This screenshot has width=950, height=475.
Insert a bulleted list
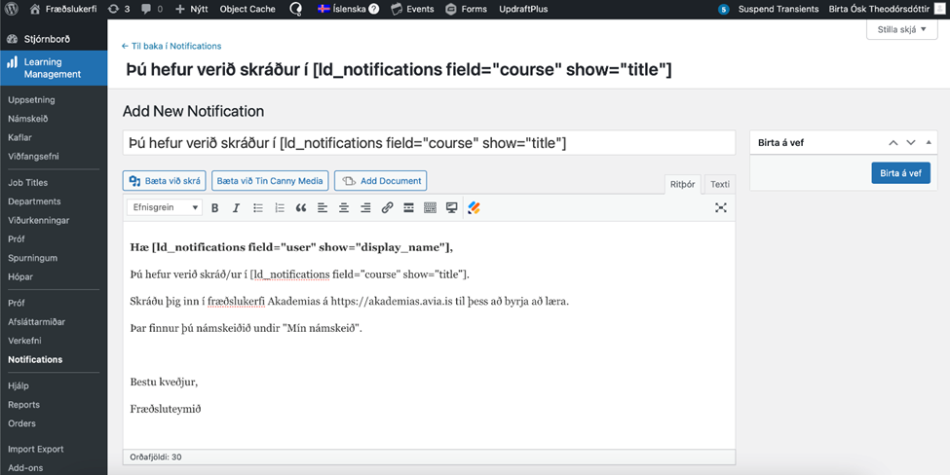coord(258,207)
